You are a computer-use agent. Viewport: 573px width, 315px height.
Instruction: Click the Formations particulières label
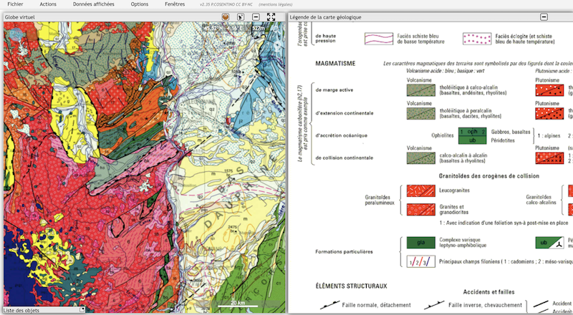[344, 252]
